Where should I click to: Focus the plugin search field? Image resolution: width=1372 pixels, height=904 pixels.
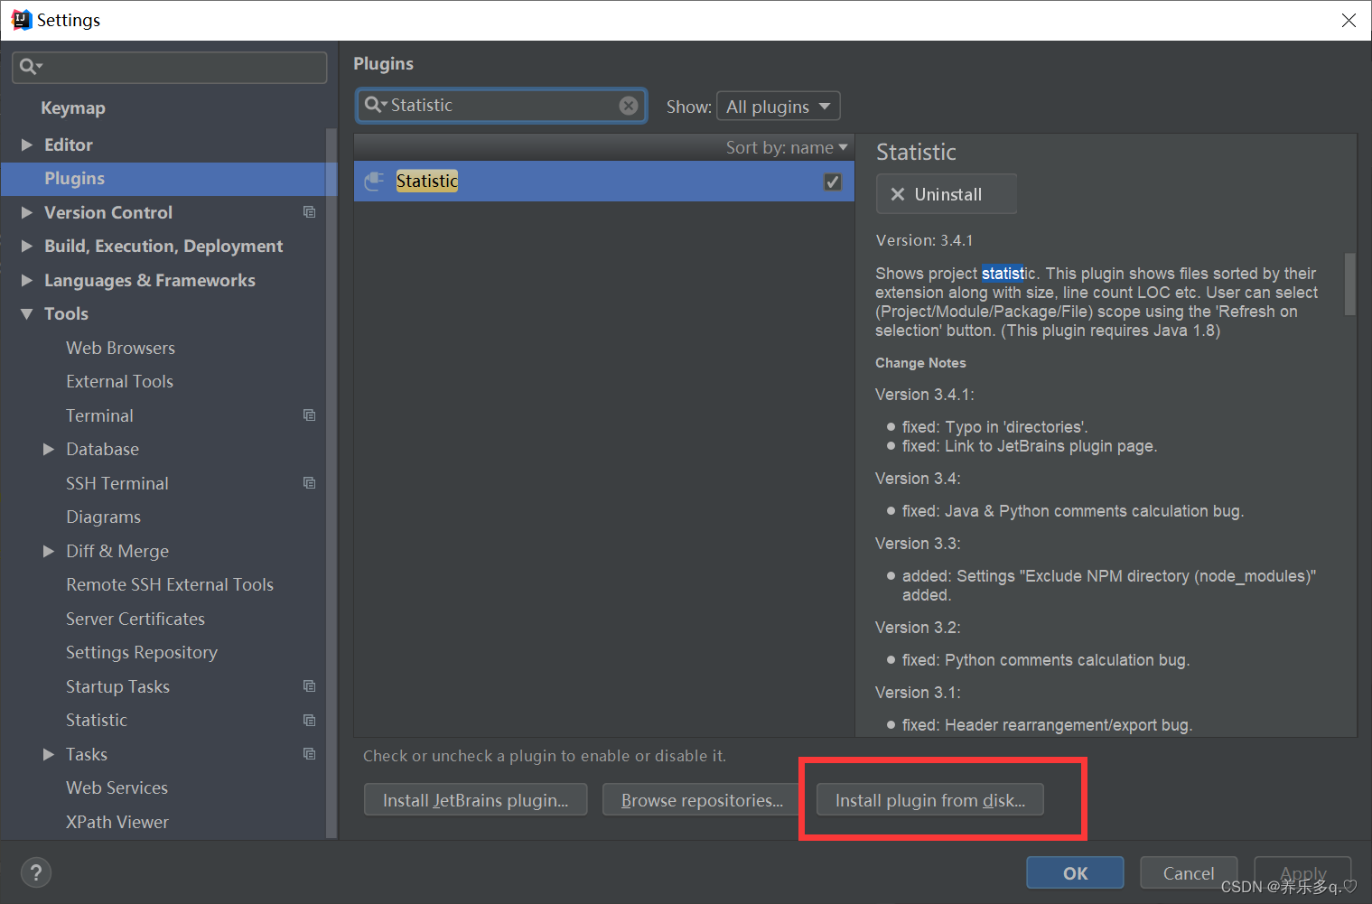point(501,106)
